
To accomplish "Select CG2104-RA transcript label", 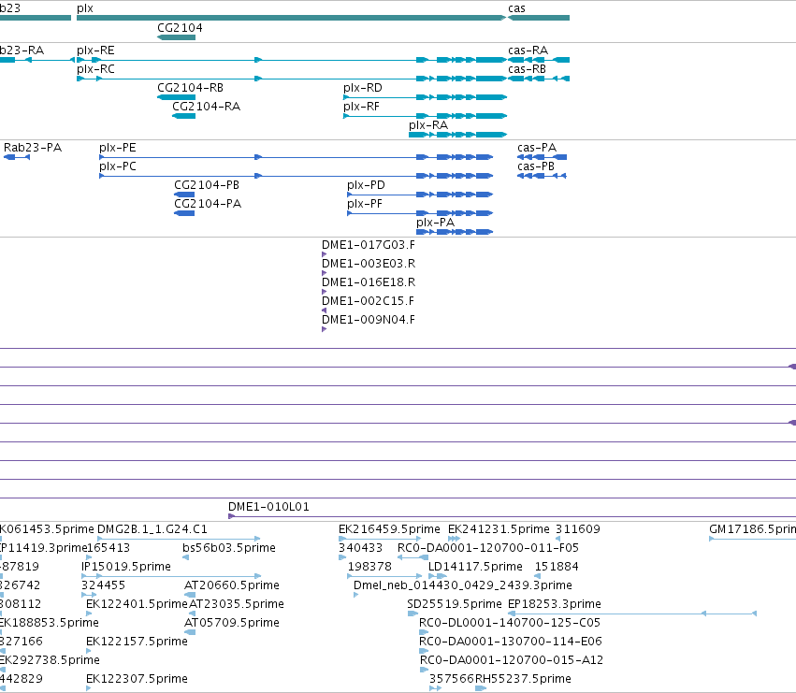I will [206, 106].
